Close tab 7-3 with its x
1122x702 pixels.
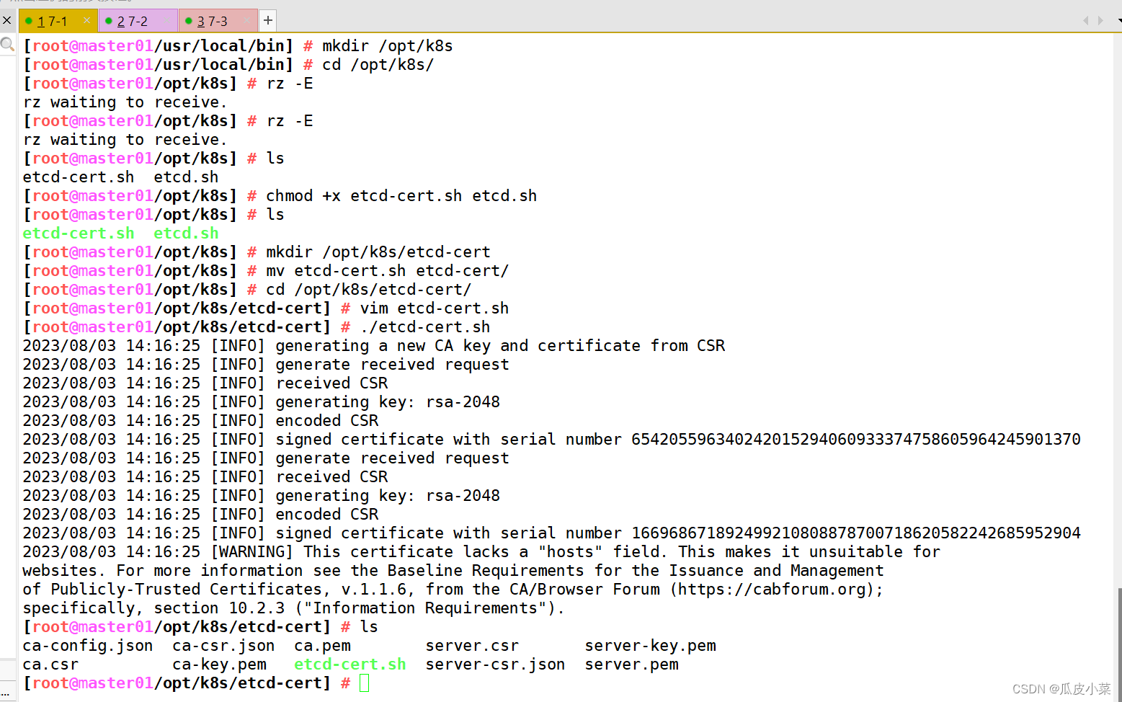click(246, 21)
